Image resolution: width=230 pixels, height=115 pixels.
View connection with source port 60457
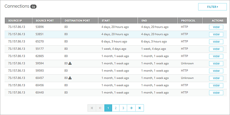(216, 78)
